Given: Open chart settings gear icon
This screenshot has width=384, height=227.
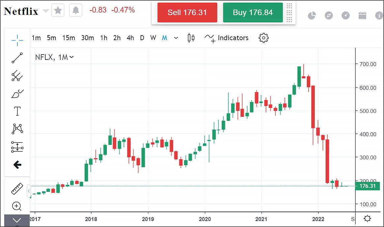Looking at the screenshot, I should point(264,38).
